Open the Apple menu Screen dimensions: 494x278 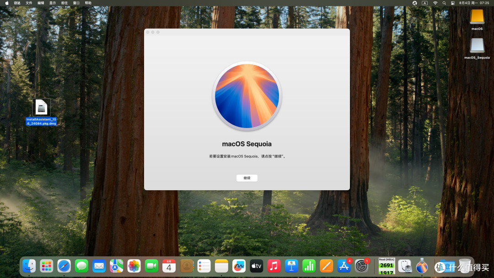tap(6, 3)
